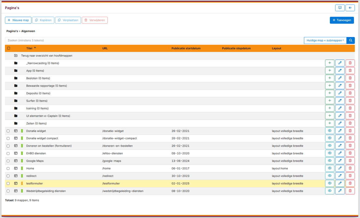This screenshot has width=360, height=218.
Task: Preview testformulier using the eye icon
Action: [330, 183]
